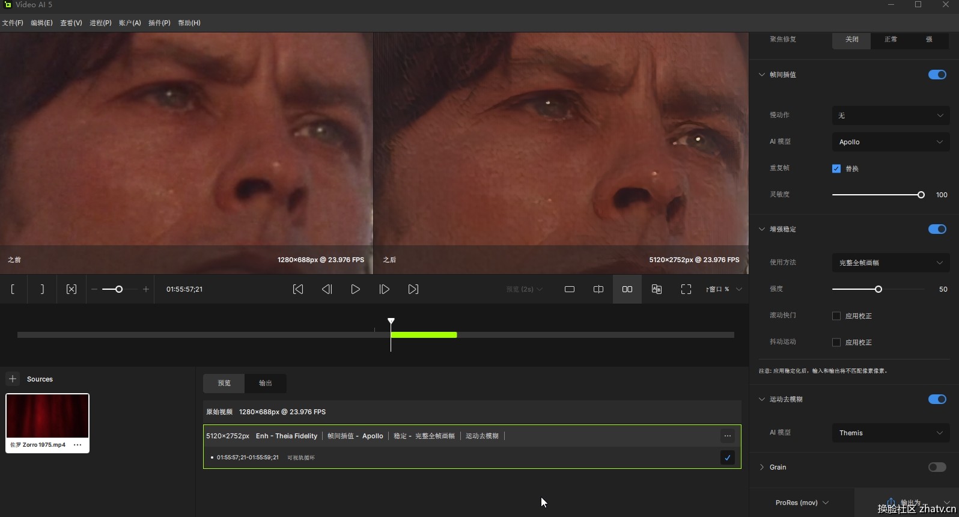Open the 进程(P) menu
The image size is (959, 517).
[100, 23]
